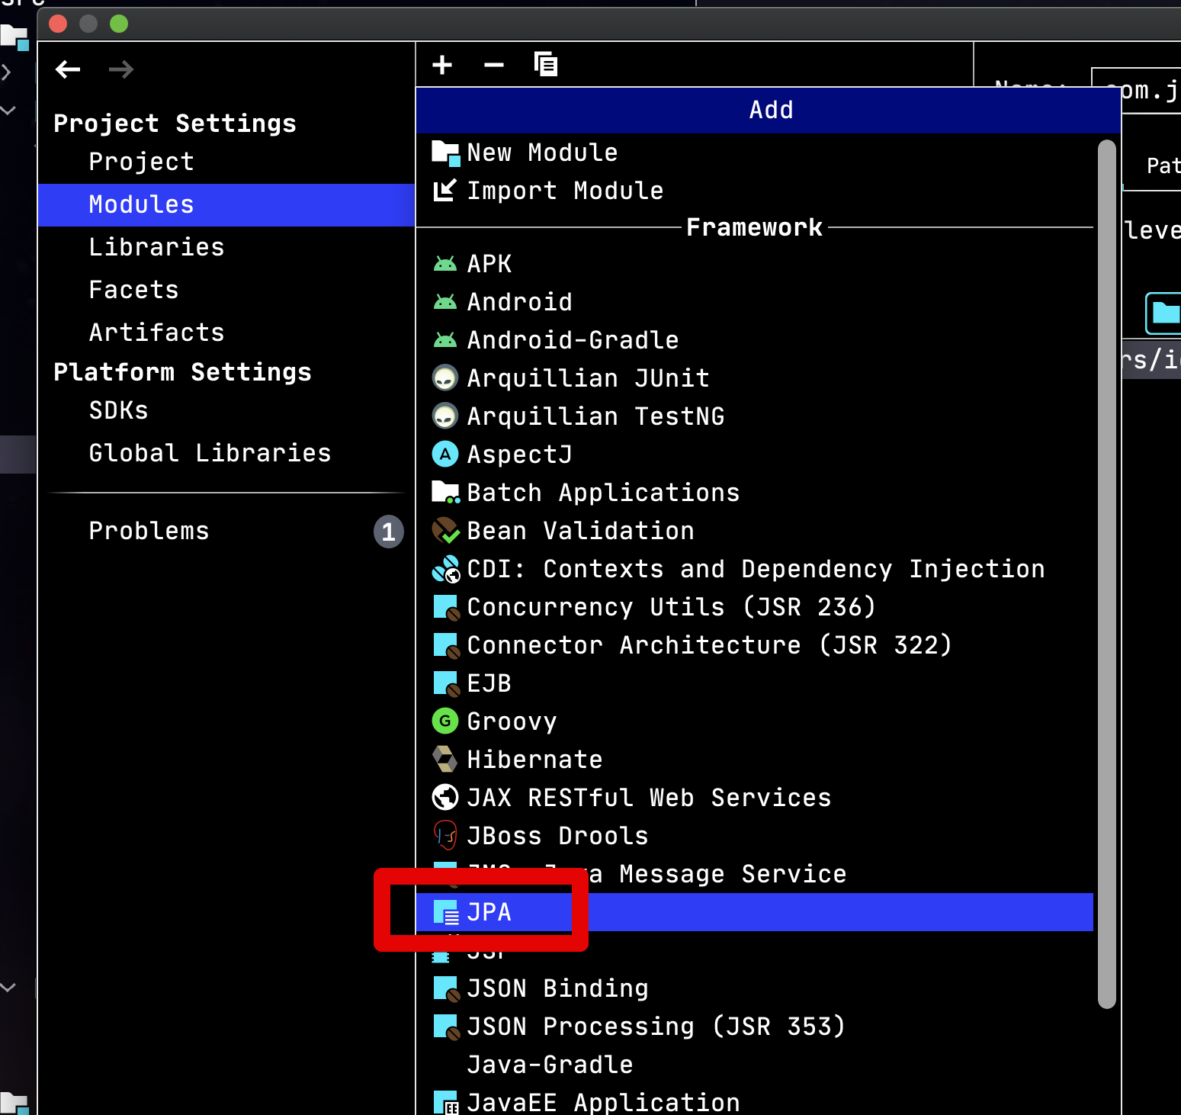This screenshot has height=1115, width=1181.
Task: Click the AspectJ circle A icon
Action: [x=445, y=455]
